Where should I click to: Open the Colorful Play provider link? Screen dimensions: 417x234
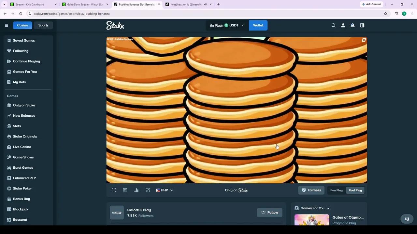[139, 210]
